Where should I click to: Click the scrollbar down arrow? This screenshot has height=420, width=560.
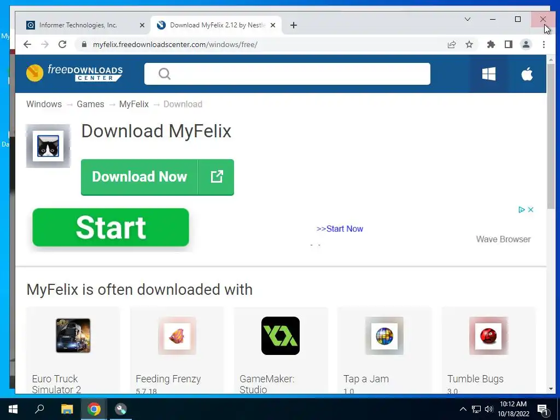[x=551, y=389]
